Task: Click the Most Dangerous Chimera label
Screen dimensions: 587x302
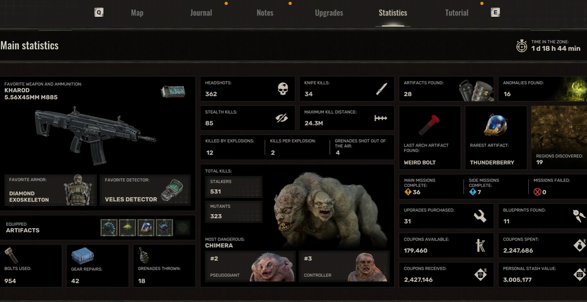Action: coord(225,242)
